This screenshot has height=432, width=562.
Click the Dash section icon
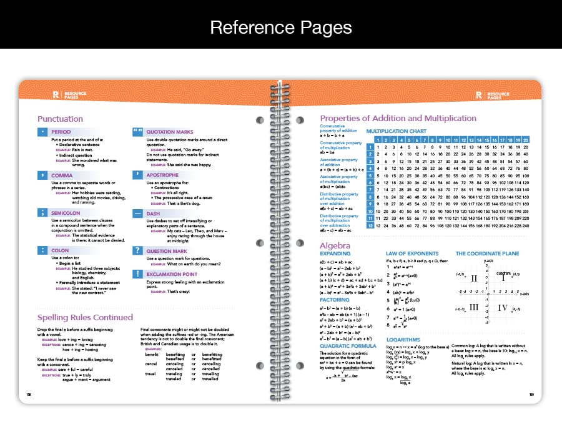pos(137,214)
